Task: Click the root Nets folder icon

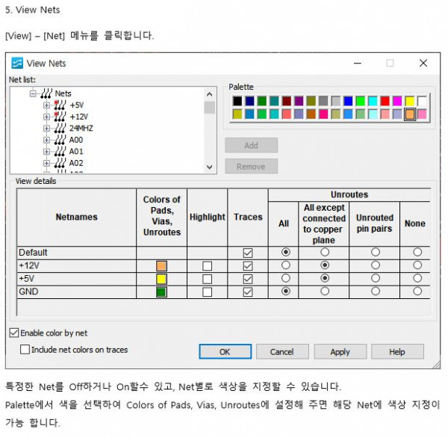Action: click(x=46, y=93)
